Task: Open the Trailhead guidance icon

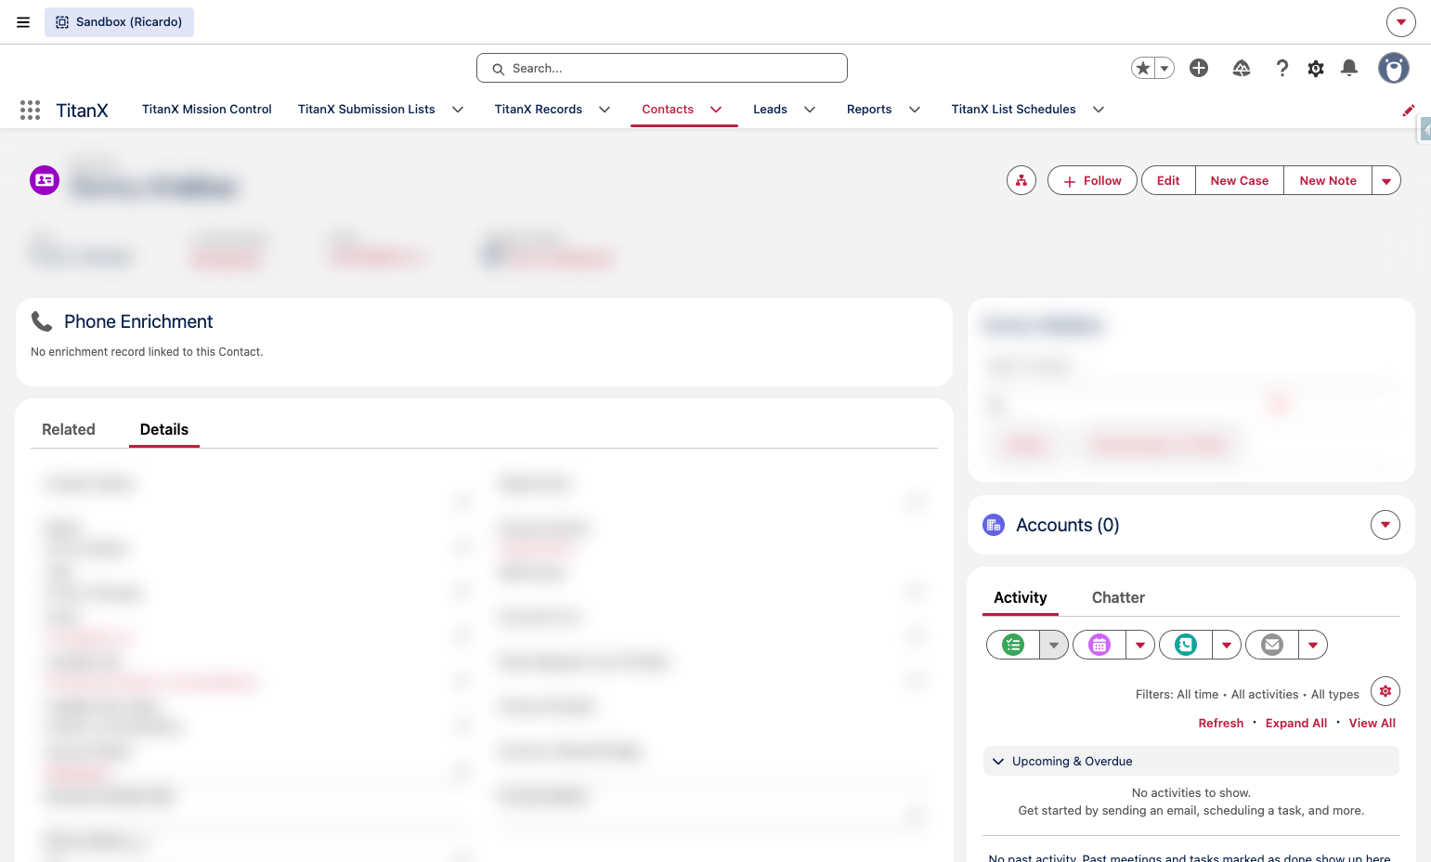Action: point(1242,68)
